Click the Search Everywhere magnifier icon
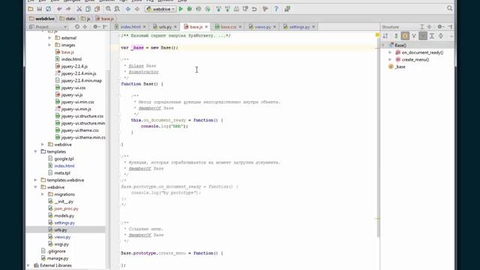Screen dimensions: 480x270 click(x=449, y=8)
